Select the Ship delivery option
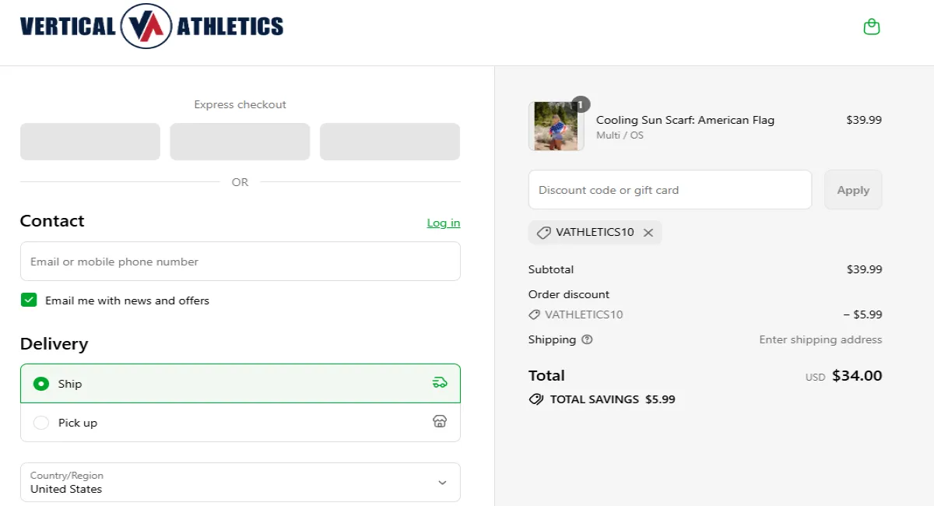The height and width of the screenshot is (506, 934). point(40,382)
